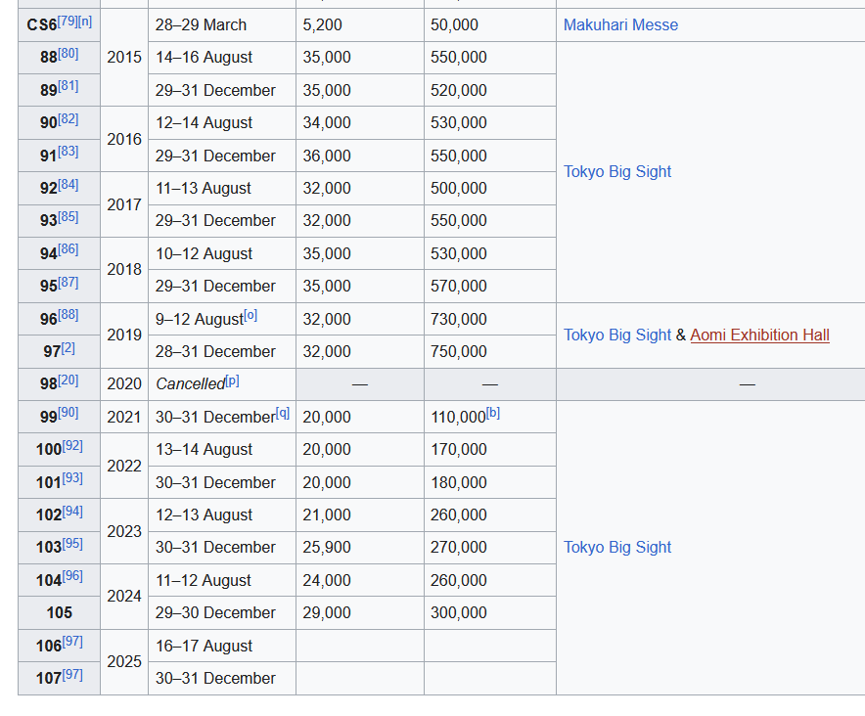
Task: Open citation [87] next to event 95
Action: point(68,283)
